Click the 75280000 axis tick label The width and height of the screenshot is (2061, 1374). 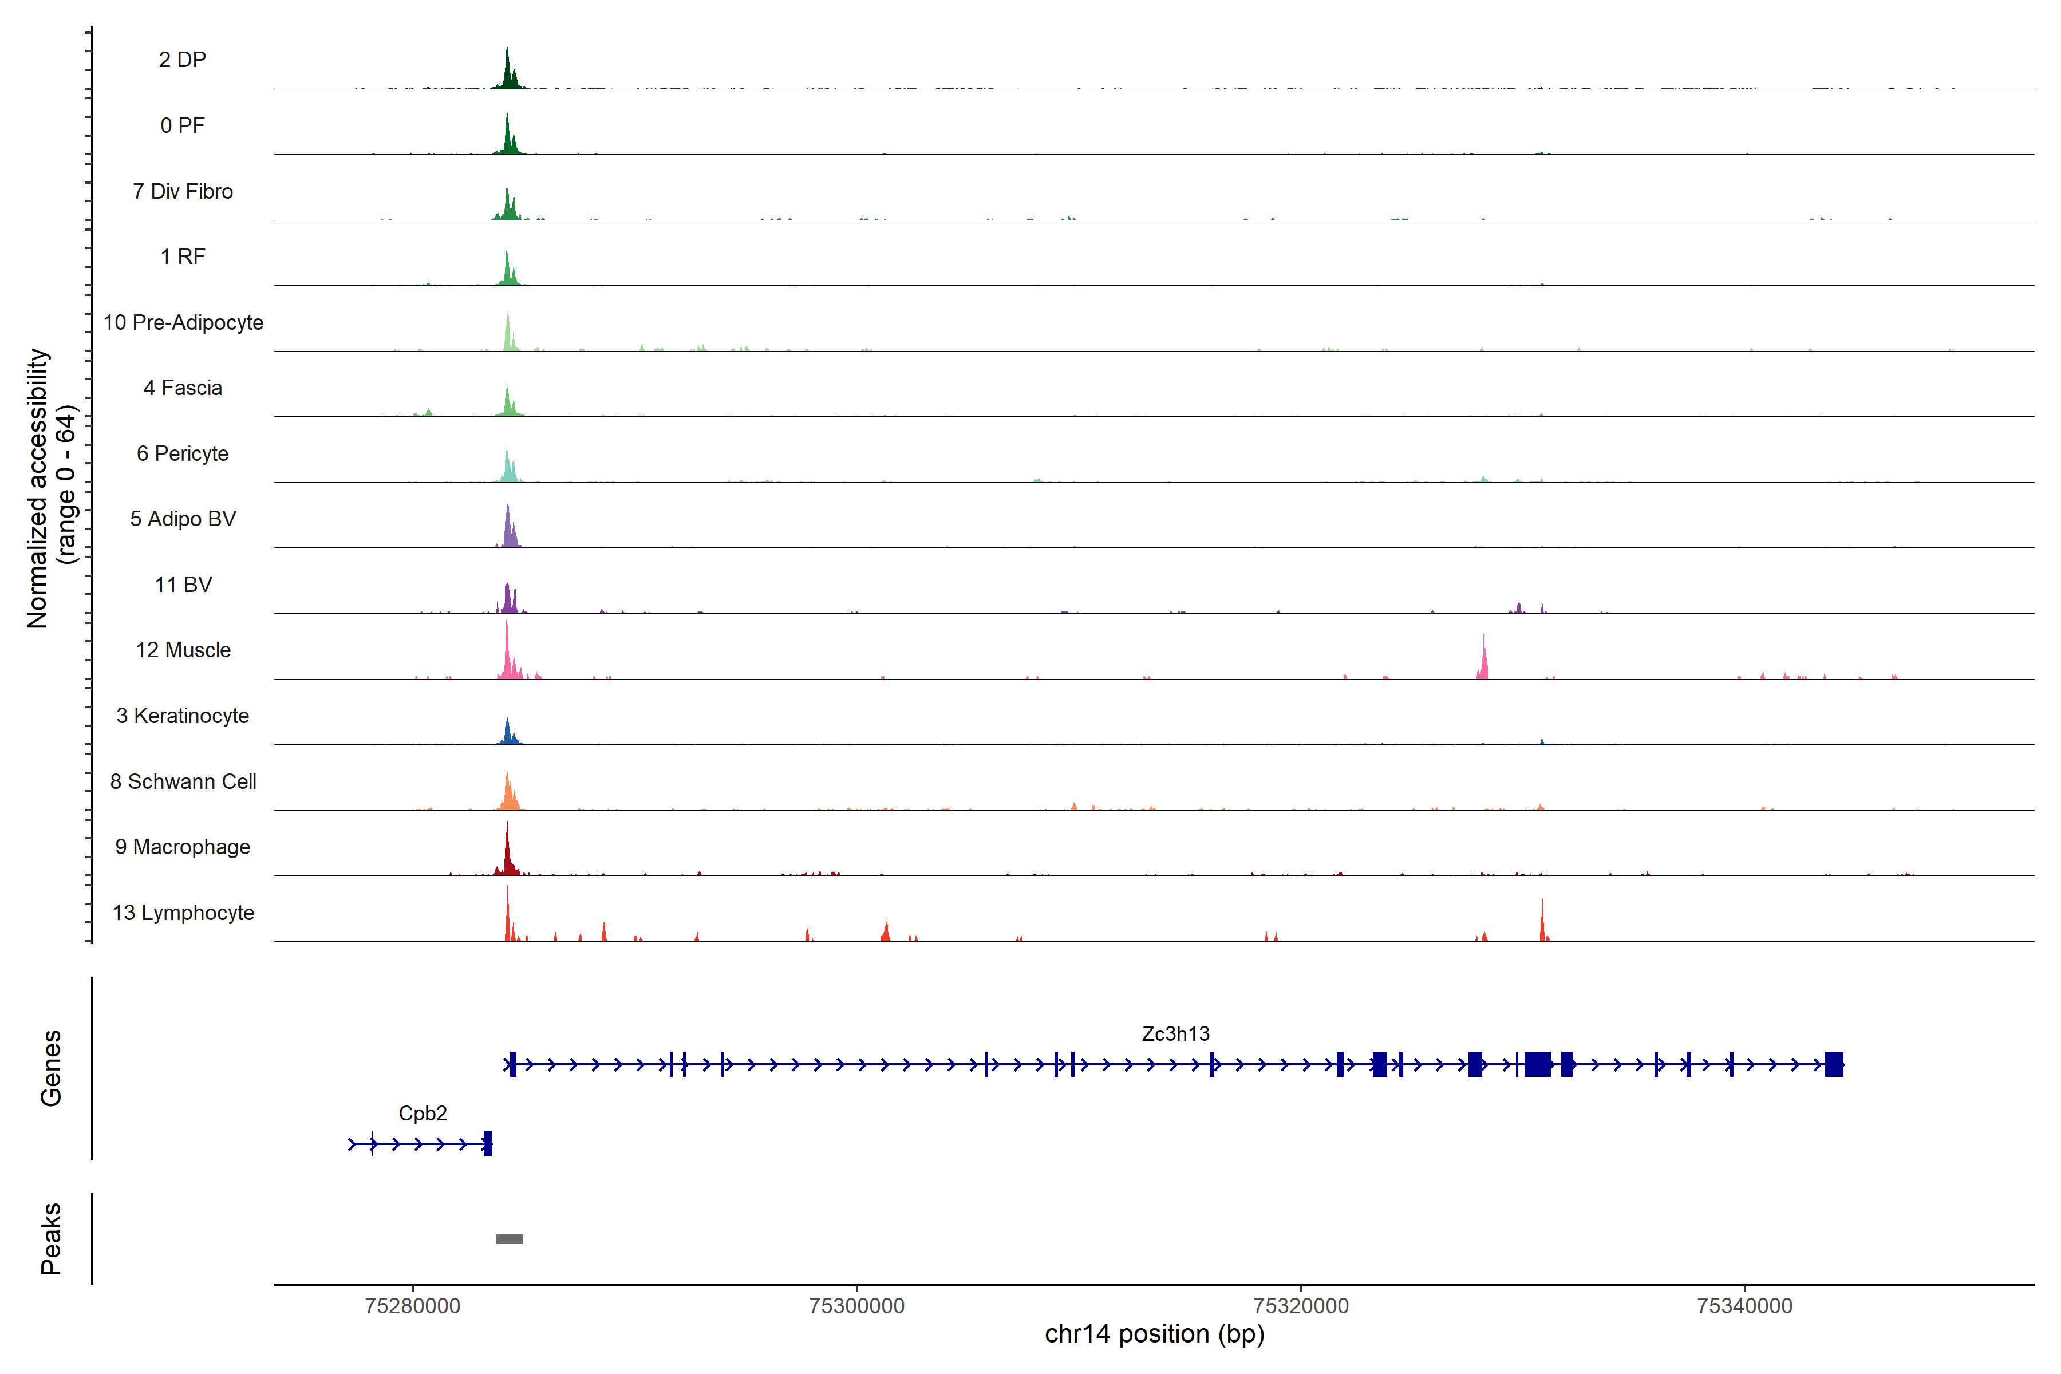(412, 1306)
